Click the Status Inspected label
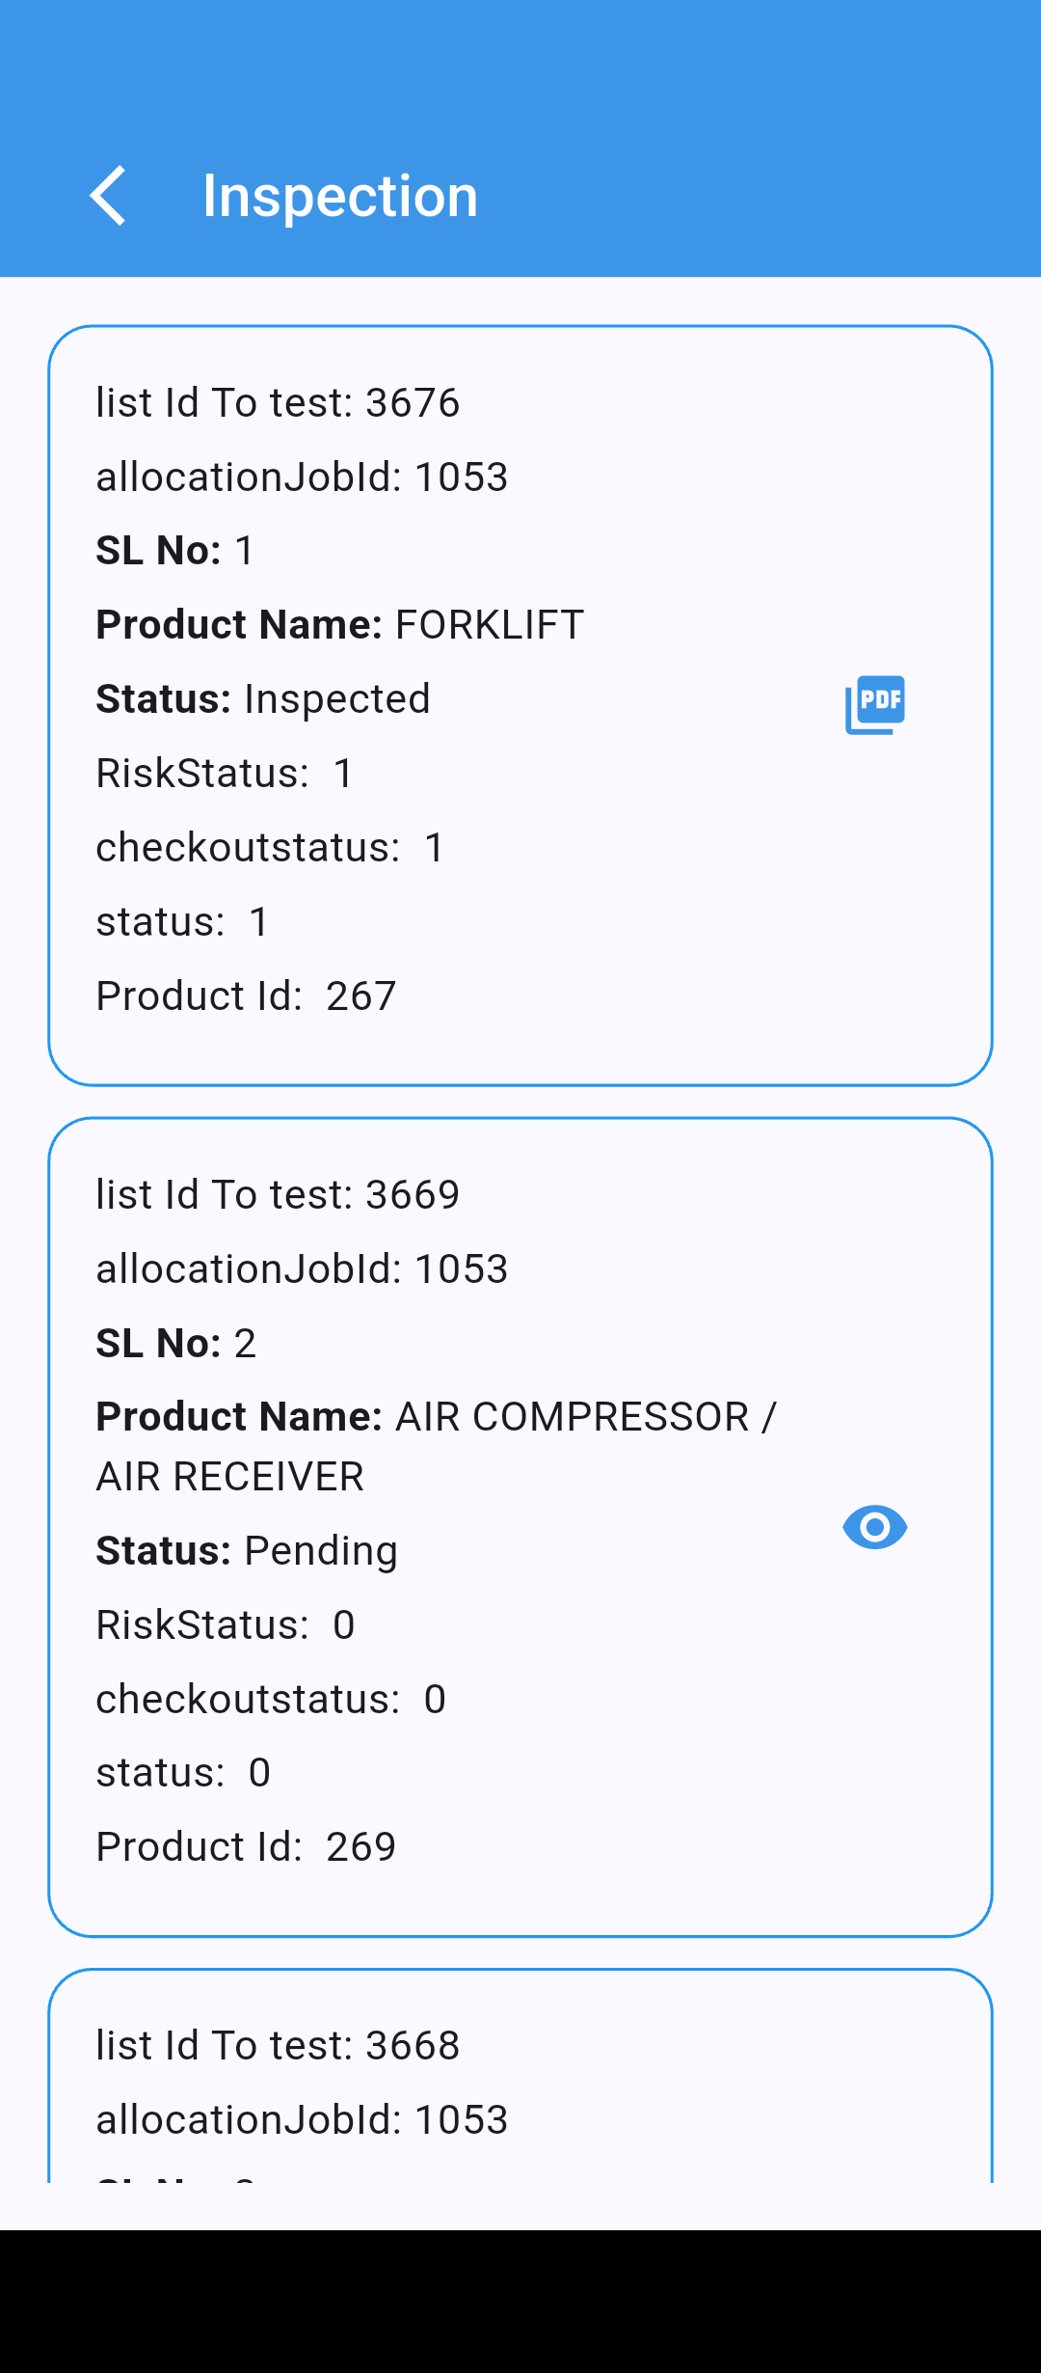The image size is (1041, 2373). [x=262, y=699]
